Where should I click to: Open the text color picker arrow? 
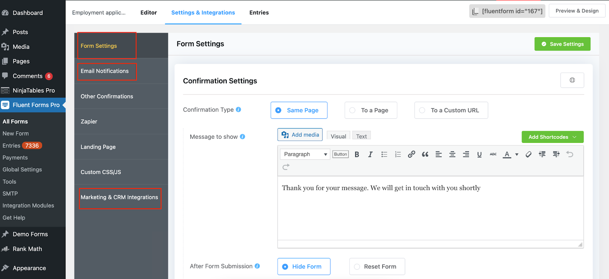pos(517,154)
